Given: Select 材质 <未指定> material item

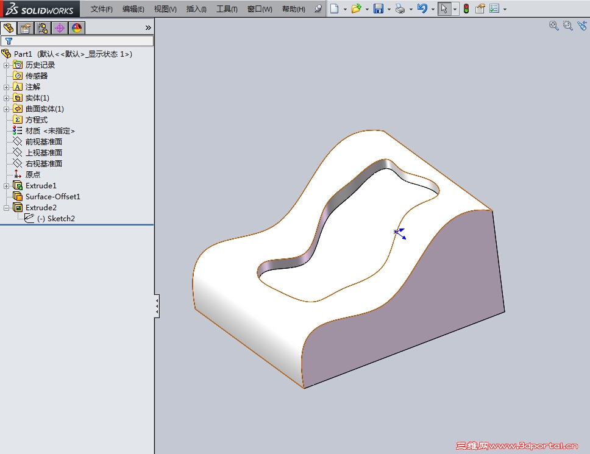Looking at the screenshot, I should [x=50, y=131].
